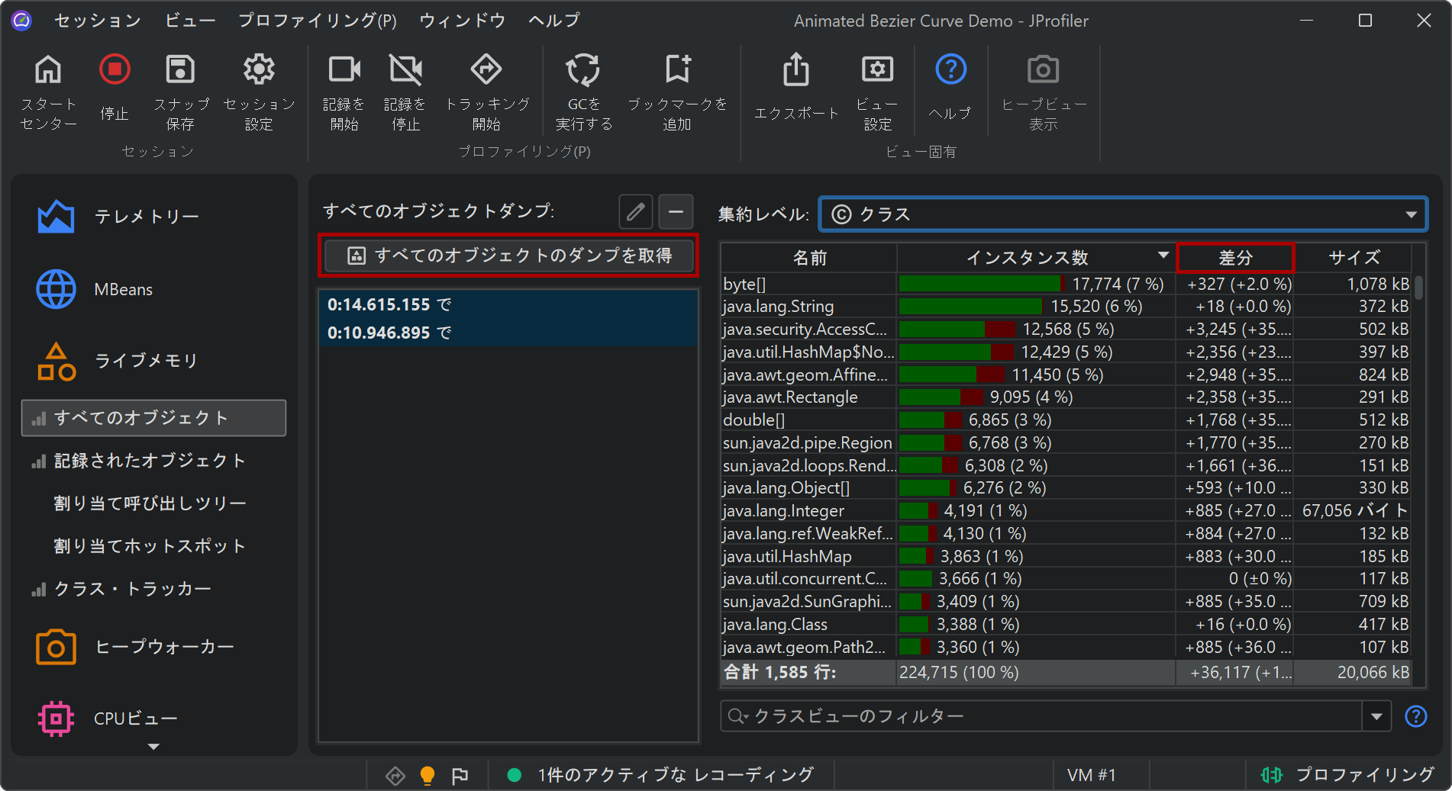Click the Start Center home icon
Screen dimensions: 1452x791
(x=48, y=70)
